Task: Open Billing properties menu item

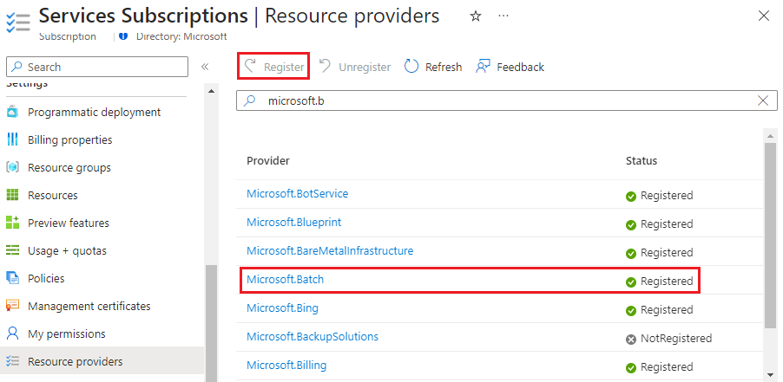Action: coord(69,139)
